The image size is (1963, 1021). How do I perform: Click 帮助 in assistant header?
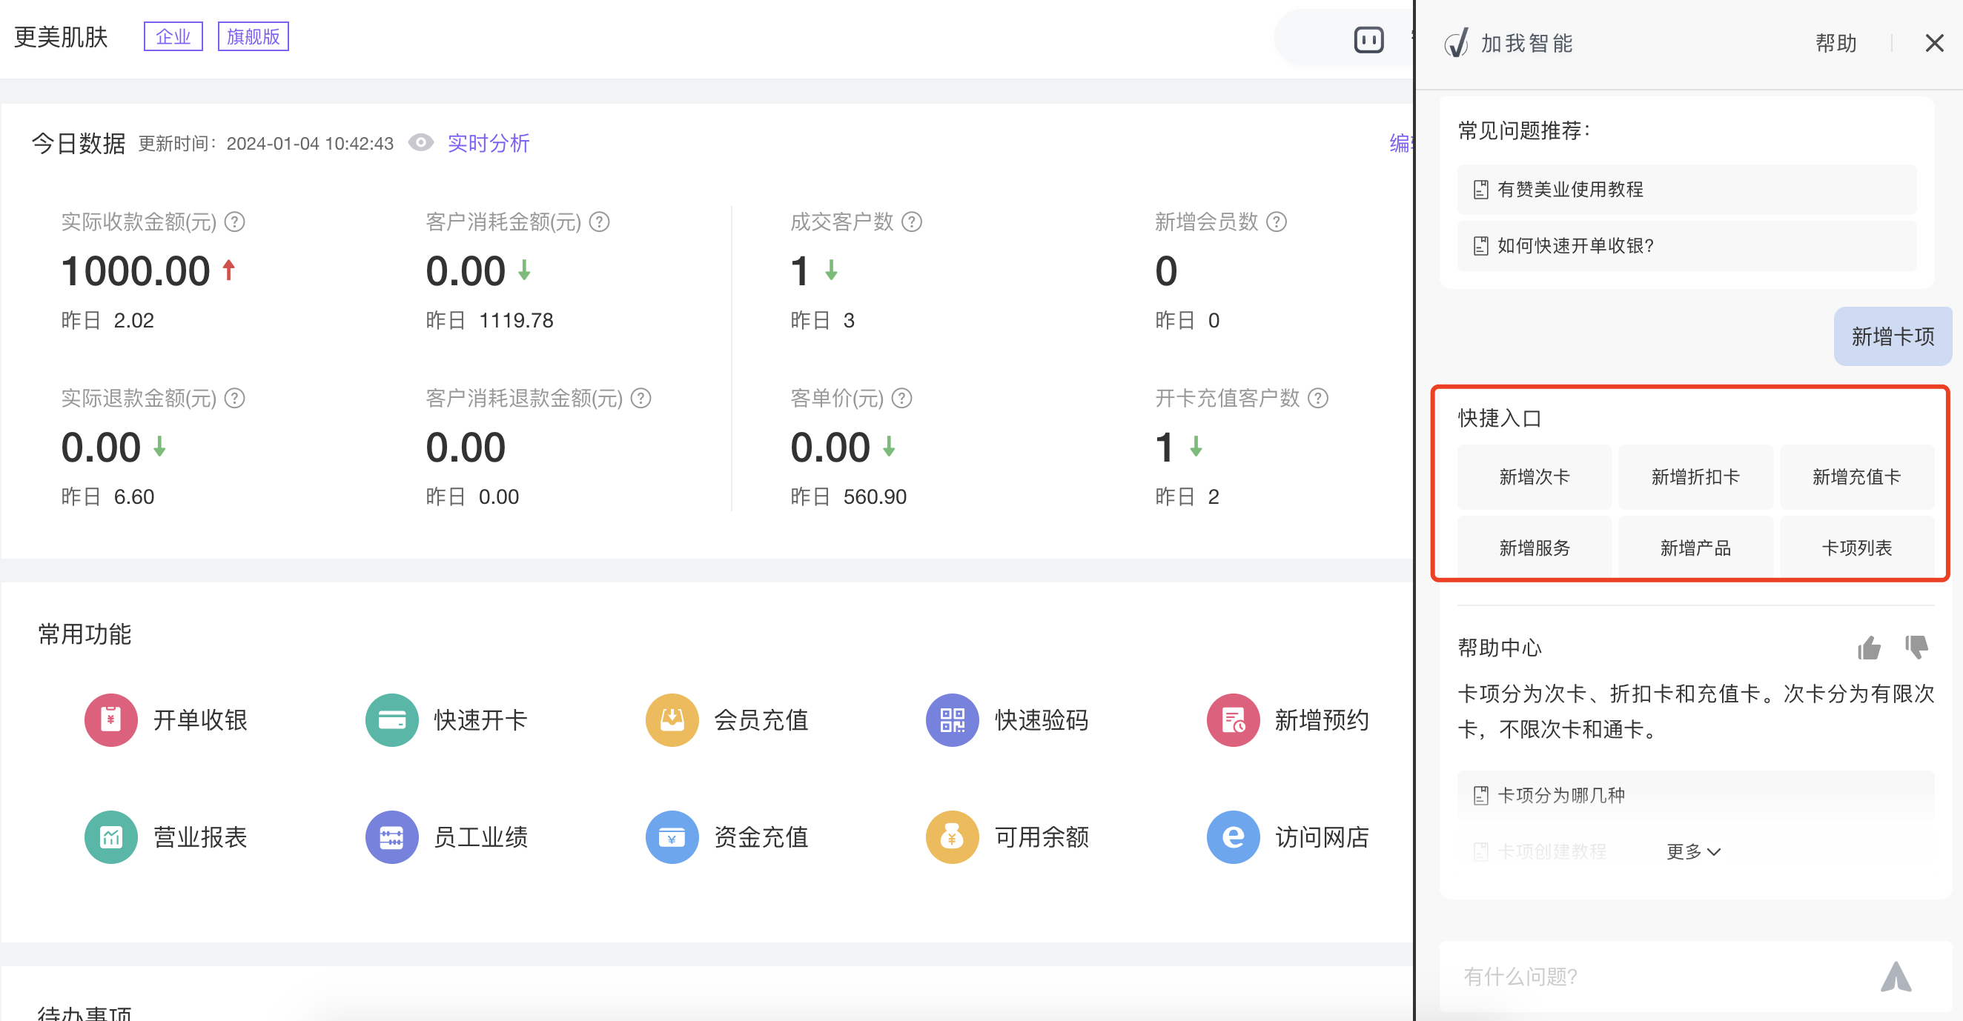[1835, 44]
